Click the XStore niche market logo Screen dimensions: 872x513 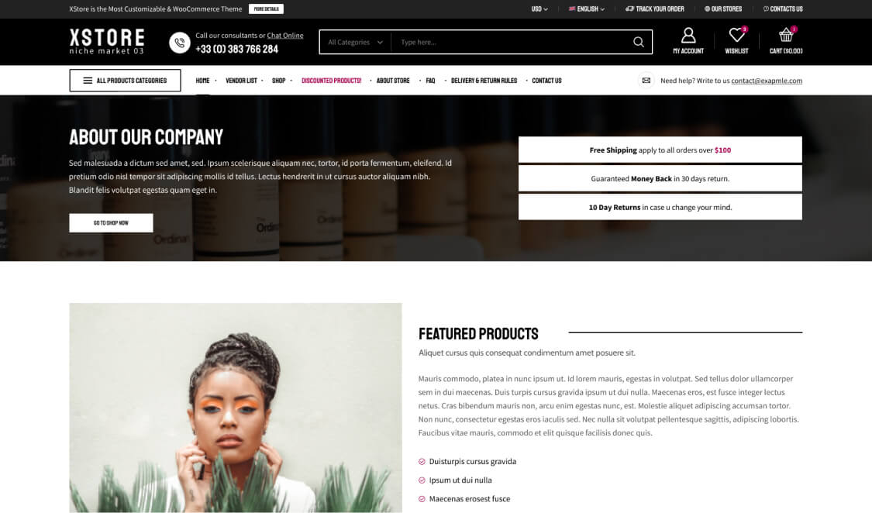107,41
